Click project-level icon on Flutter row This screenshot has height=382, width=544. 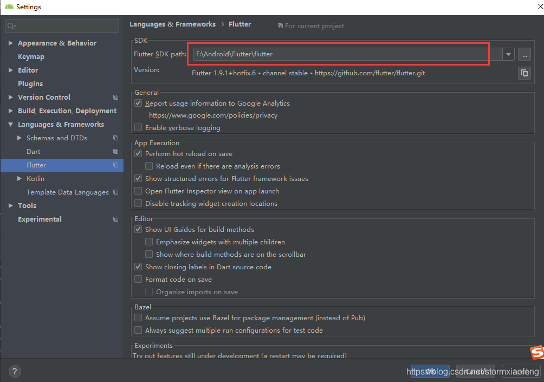point(115,165)
